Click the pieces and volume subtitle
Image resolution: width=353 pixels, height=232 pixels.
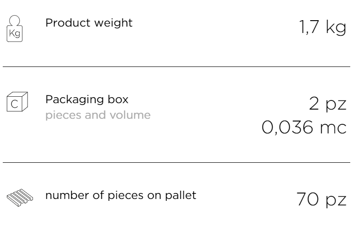(98, 115)
